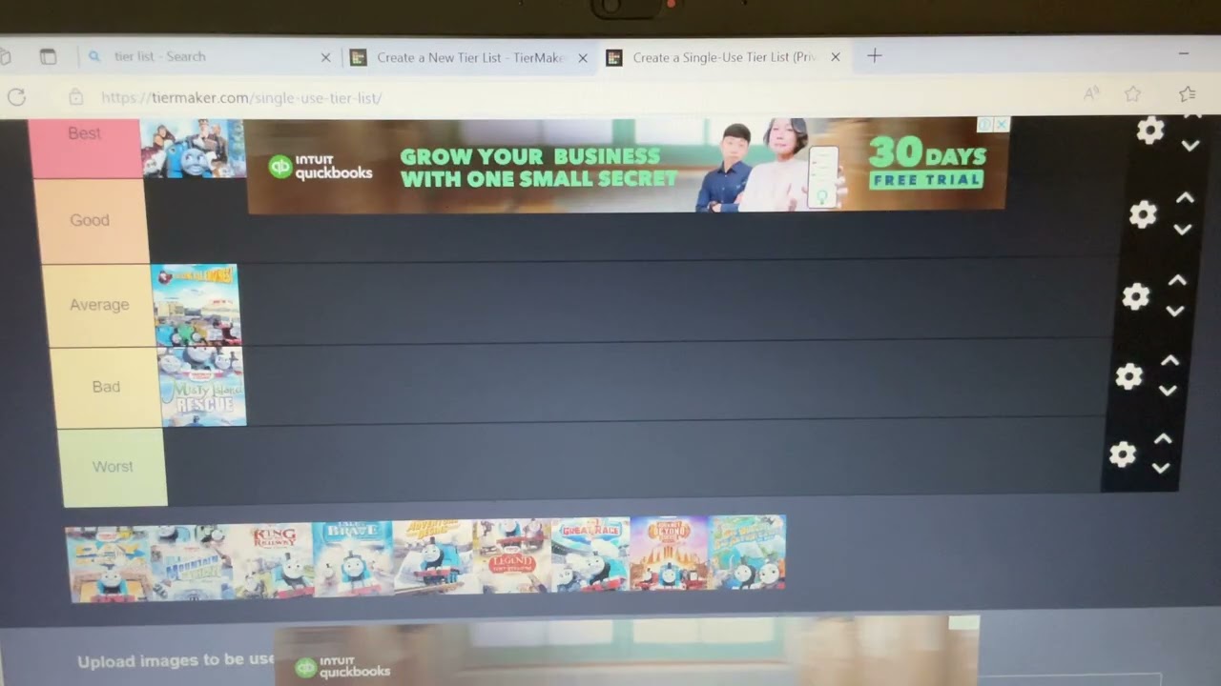The width and height of the screenshot is (1221, 686).
Task: Move the Worst tier up
Action: tap(1163, 439)
